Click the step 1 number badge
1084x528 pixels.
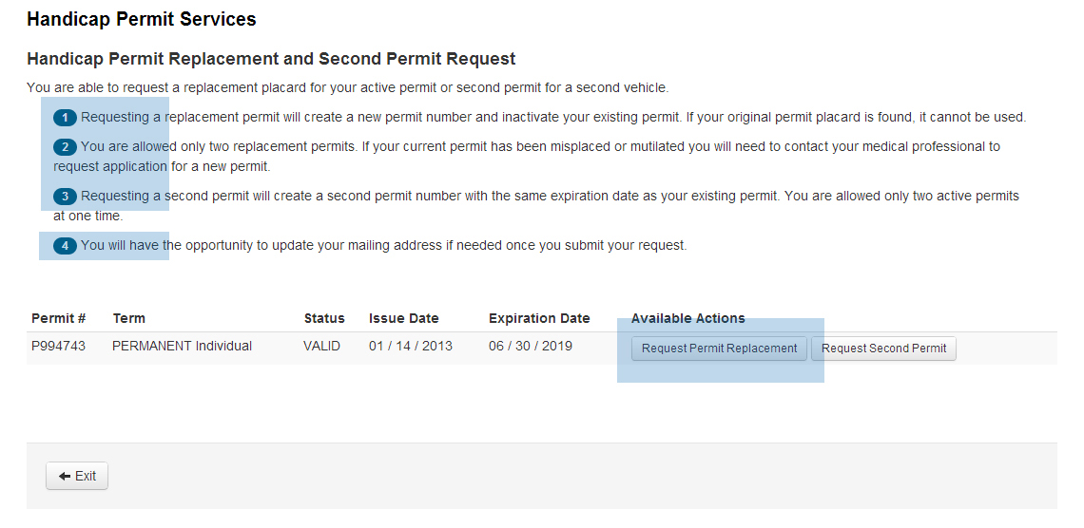point(65,118)
